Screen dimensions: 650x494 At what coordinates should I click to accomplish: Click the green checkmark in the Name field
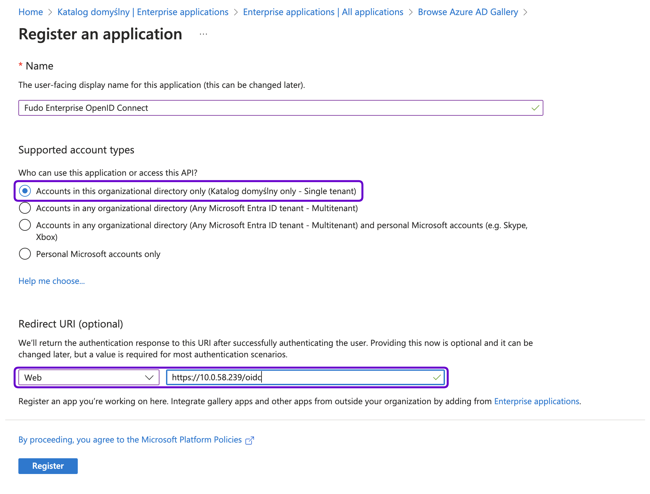click(x=535, y=108)
